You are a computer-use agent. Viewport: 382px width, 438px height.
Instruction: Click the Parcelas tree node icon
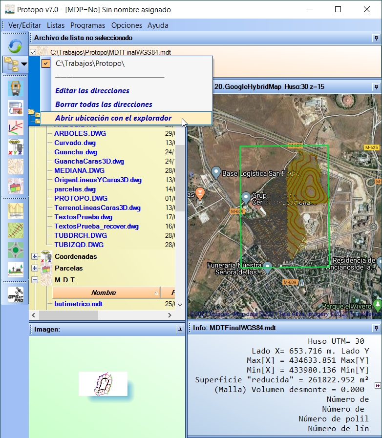click(x=46, y=268)
